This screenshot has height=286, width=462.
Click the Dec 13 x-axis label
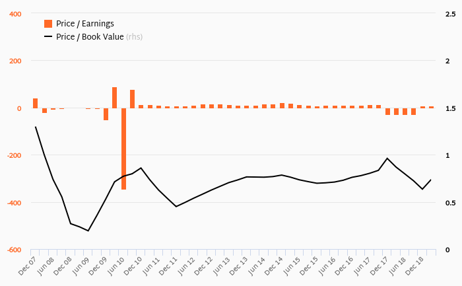point(238,266)
